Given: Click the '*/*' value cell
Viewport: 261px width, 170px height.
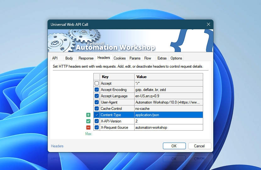Looking at the screenshot, I should [x=169, y=83].
